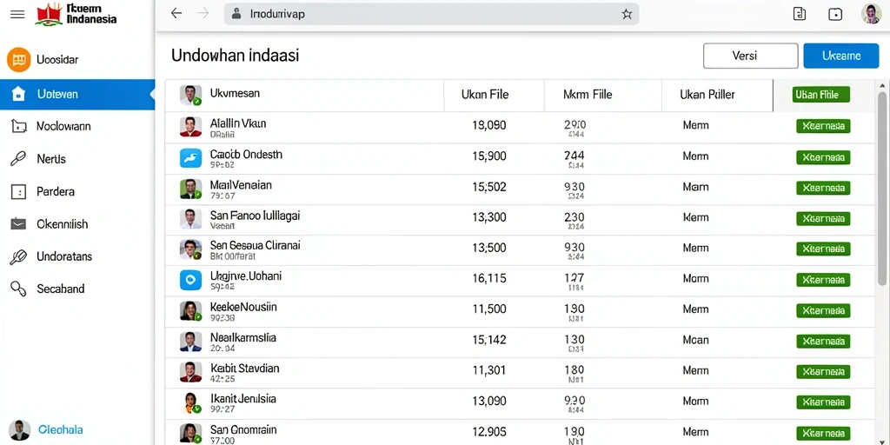Click the Kabit Stavdian avatar
The width and height of the screenshot is (890, 445).
[x=190, y=371]
